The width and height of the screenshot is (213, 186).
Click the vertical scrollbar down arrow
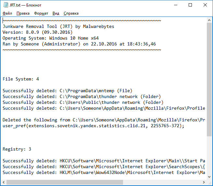click(209, 177)
